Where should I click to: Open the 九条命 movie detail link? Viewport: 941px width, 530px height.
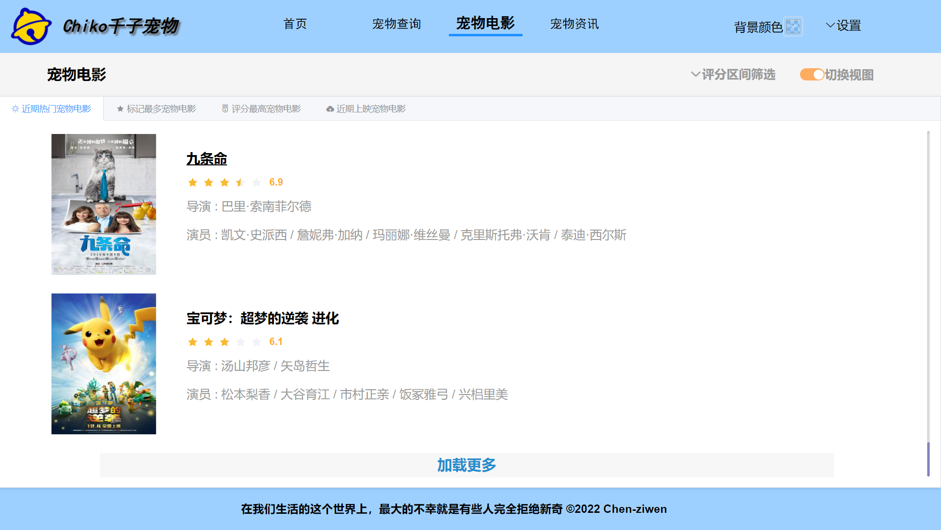[x=206, y=159]
